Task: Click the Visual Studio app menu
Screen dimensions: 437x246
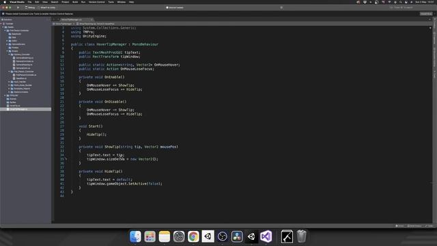Action: pyautogui.click(x=17, y=2)
